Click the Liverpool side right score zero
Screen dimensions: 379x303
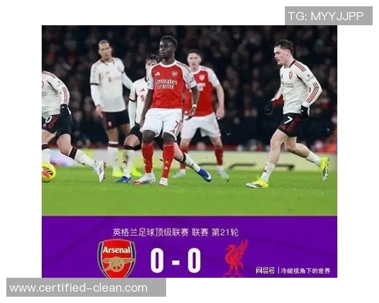tap(194, 261)
